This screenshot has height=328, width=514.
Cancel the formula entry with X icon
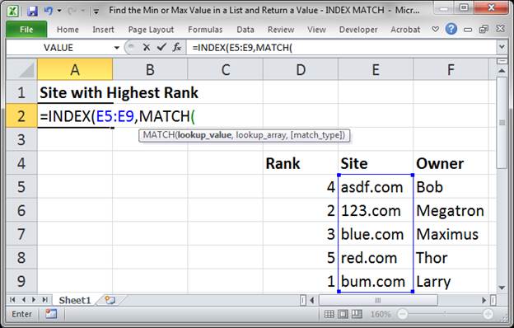[x=147, y=48]
